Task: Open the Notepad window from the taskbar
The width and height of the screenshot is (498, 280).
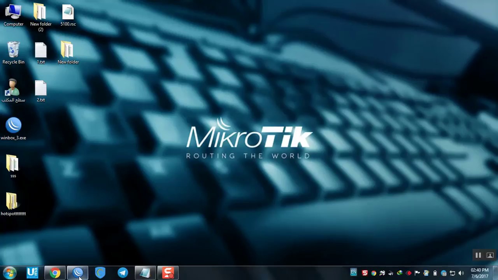Action: pos(145,273)
